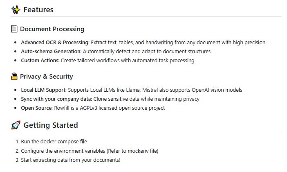Click the Start extracting data step
This screenshot has width=287, height=172.
[x=70, y=160]
